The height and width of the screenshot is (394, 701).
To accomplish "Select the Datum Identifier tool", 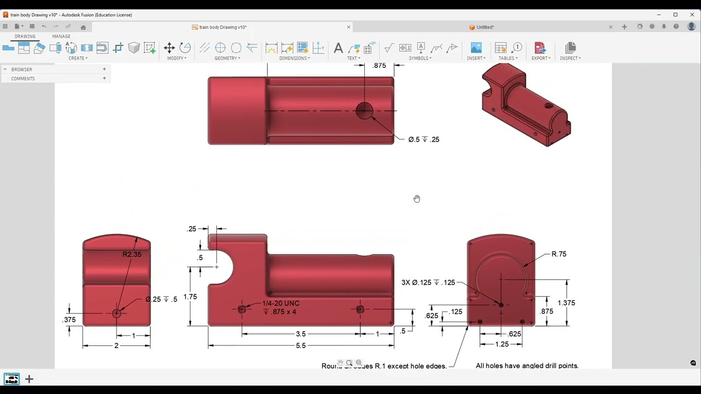I will click(421, 48).
